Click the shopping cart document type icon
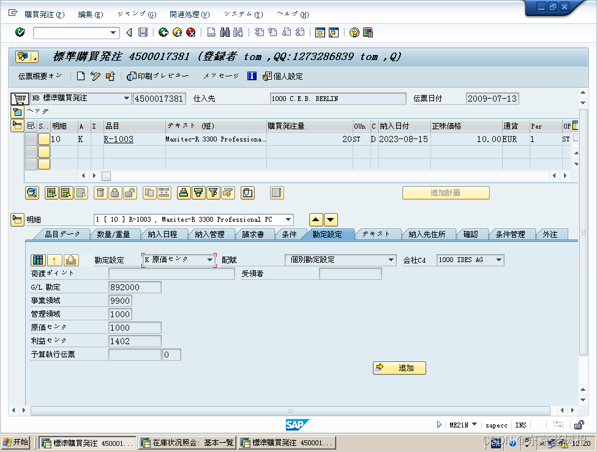The width and height of the screenshot is (597, 452). 20,99
